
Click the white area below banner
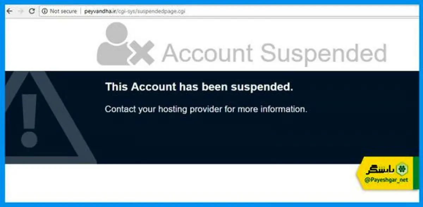[x=176, y=182]
